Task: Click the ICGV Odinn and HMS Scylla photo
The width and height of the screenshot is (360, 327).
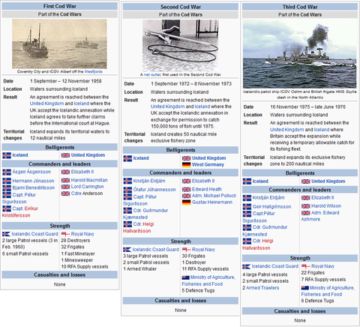Action: point(300,54)
